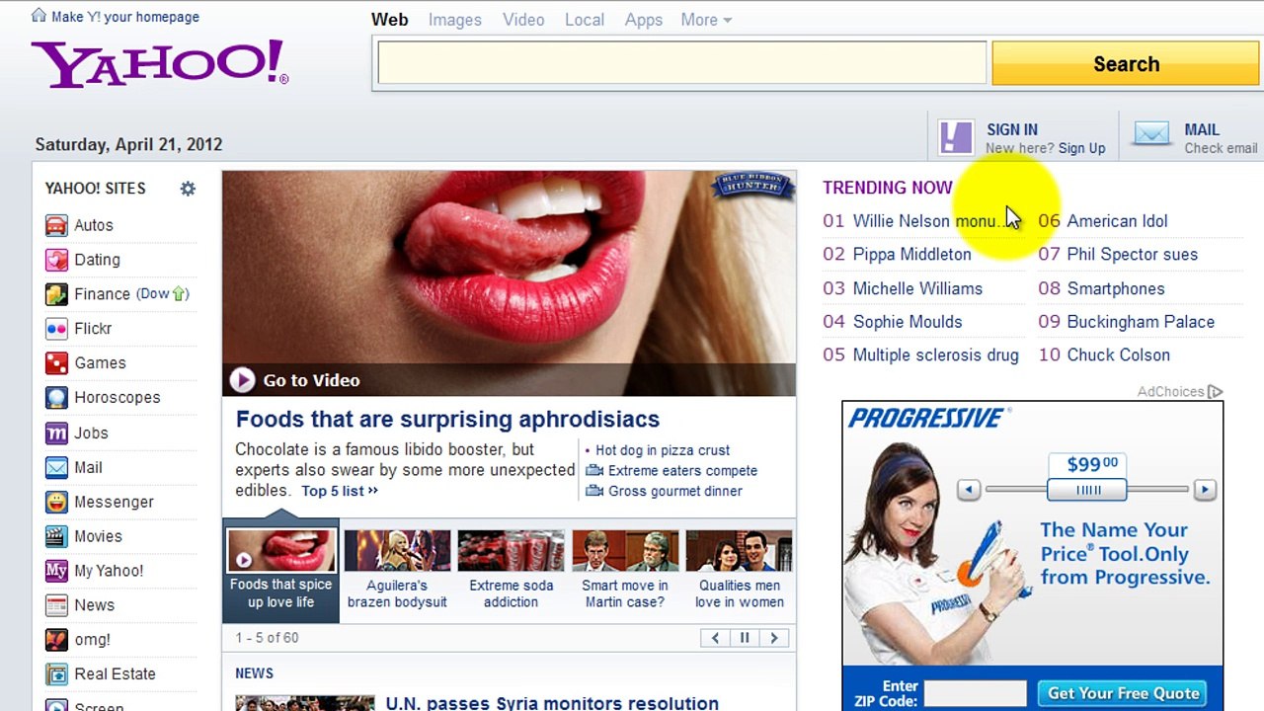The width and height of the screenshot is (1264, 711).
Task: Open the Horoscopes icon
Action: pyautogui.click(x=56, y=398)
